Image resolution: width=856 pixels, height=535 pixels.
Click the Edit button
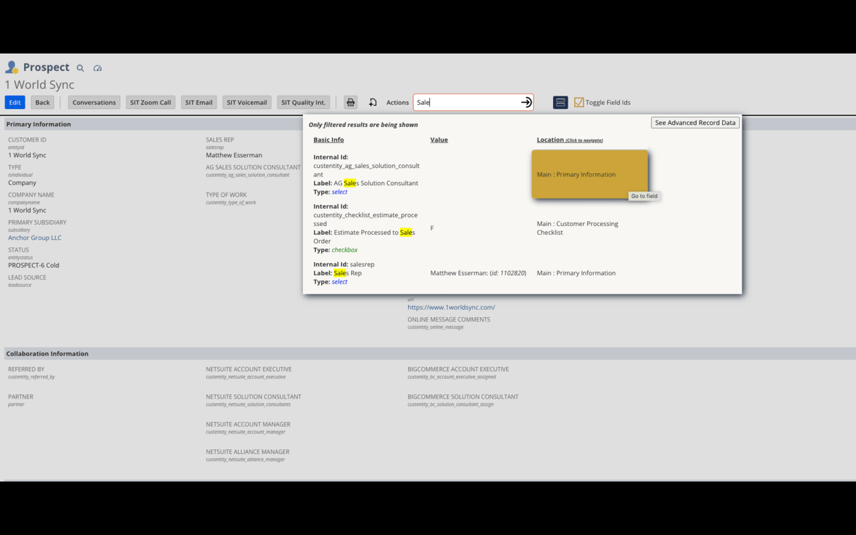14,102
